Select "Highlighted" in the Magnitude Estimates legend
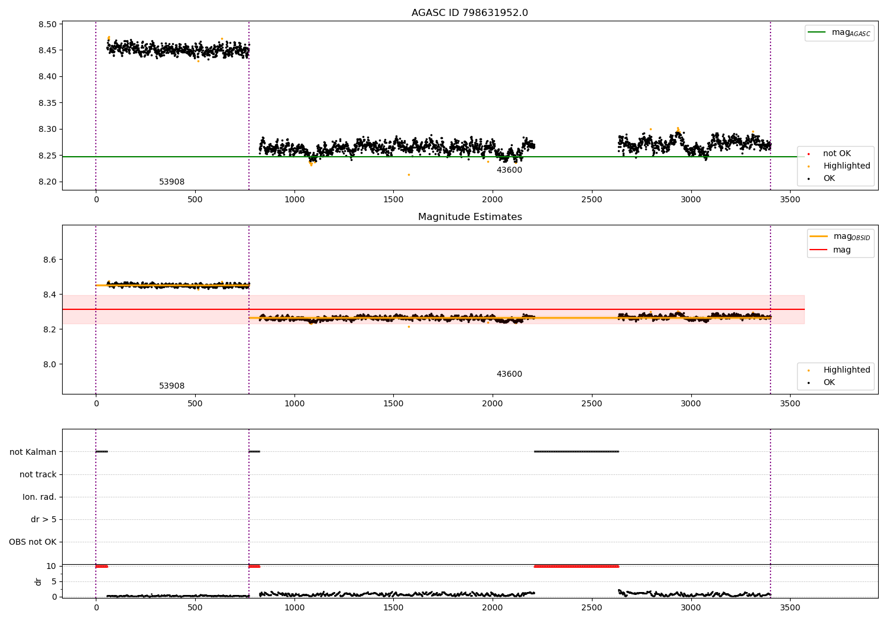The width and height of the screenshot is (887, 621). 847,370
